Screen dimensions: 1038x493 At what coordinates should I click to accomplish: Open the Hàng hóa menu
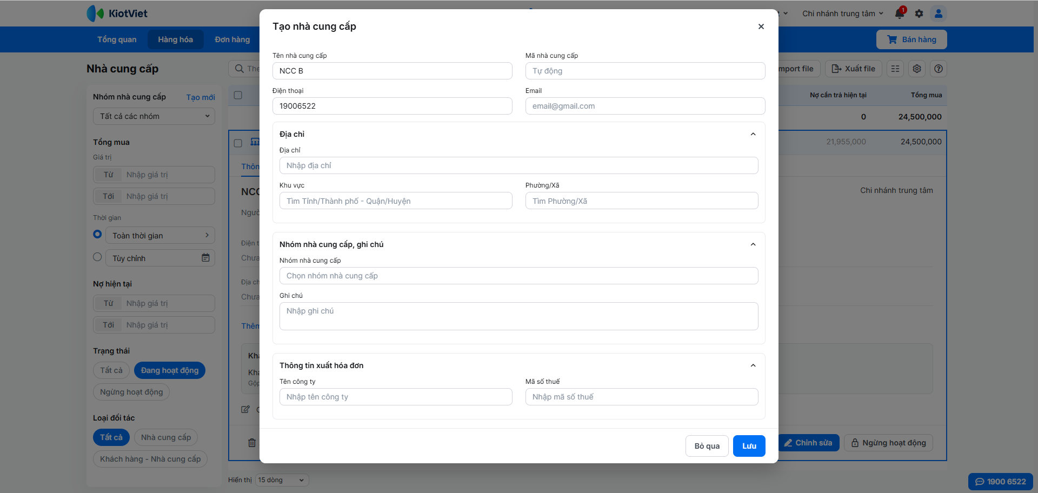(x=175, y=39)
